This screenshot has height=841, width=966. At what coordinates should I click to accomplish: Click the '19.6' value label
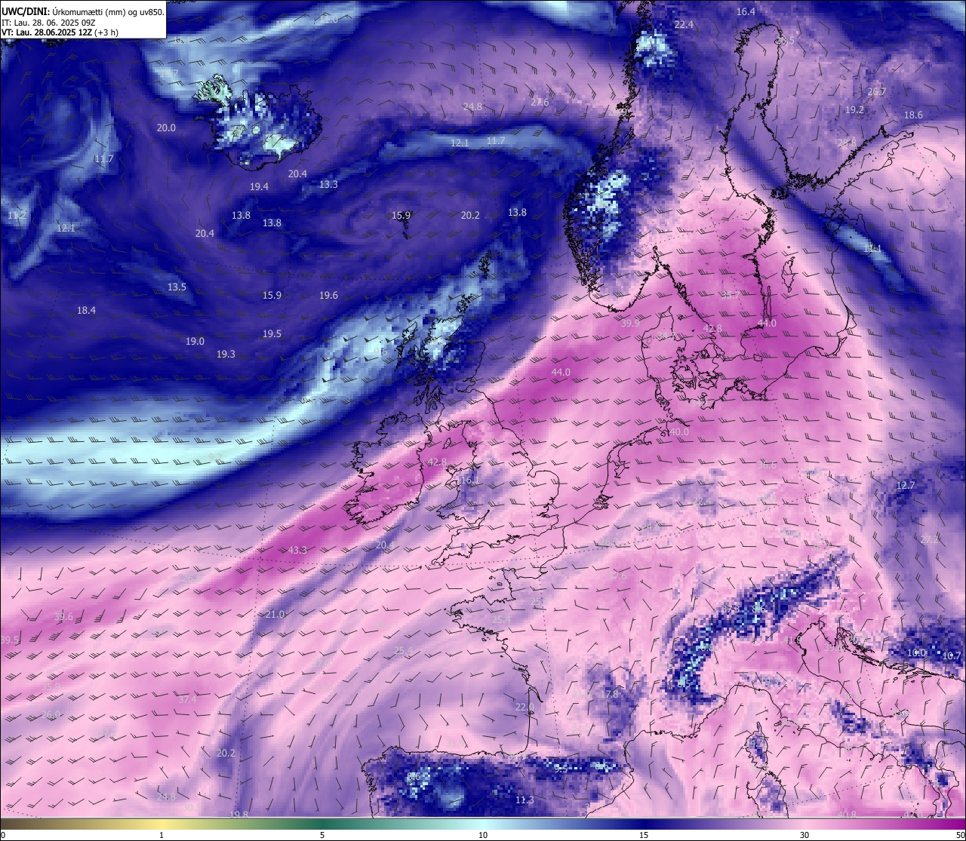point(328,295)
